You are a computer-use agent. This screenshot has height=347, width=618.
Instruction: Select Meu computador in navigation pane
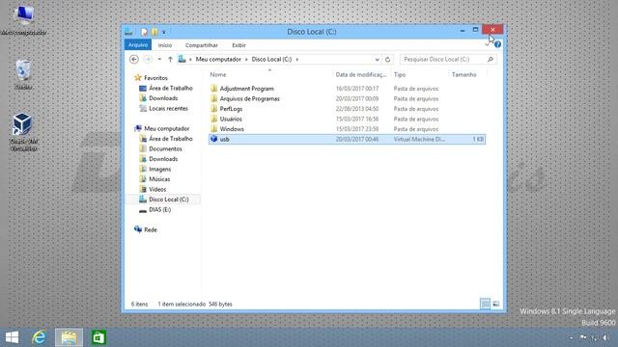click(x=166, y=128)
